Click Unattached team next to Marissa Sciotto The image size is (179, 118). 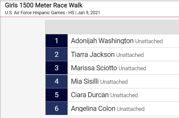point(132,68)
